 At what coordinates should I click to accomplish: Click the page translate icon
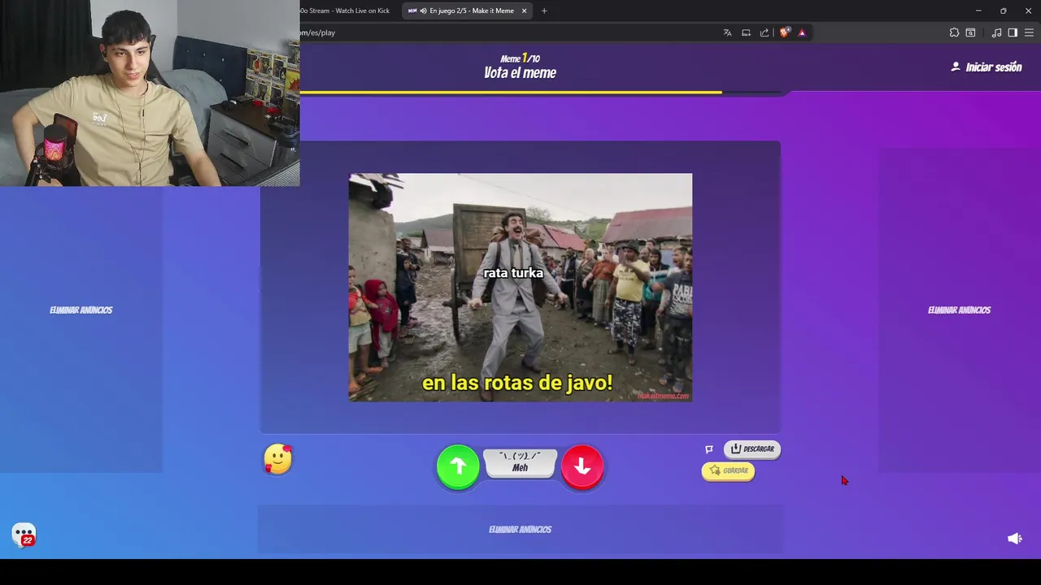click(727, 32)
